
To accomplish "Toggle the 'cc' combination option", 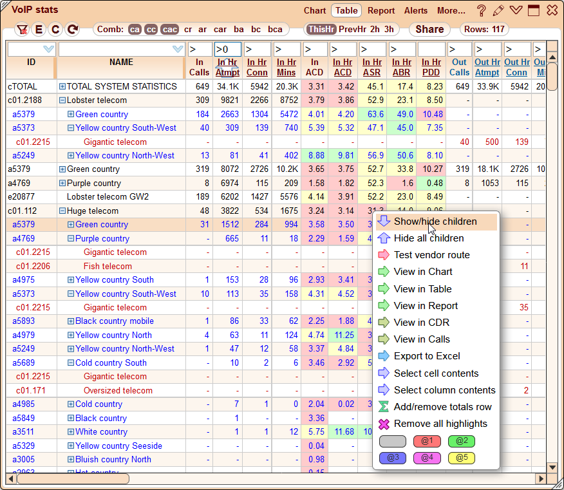I will [151, 30].
